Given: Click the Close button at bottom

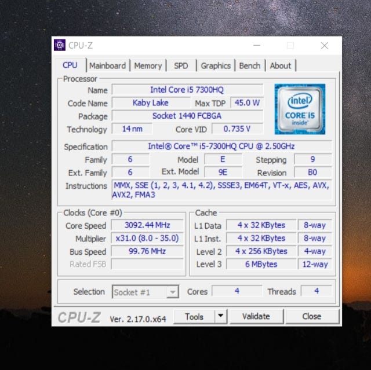Looking at the screenshot, I should pyautogui.click(x=311, y=316).
